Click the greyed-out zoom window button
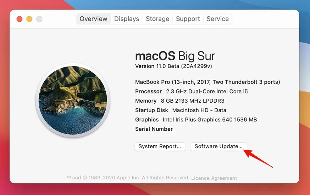Viewport: 310px width, 195px height. point(39,19)
